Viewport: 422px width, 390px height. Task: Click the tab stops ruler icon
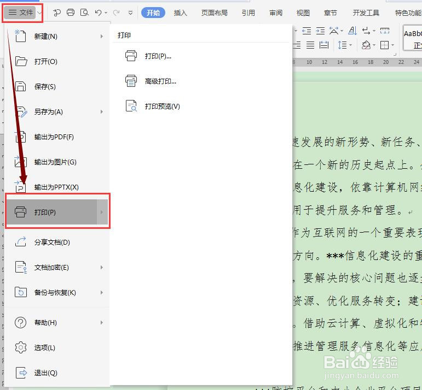coord(385,31)
